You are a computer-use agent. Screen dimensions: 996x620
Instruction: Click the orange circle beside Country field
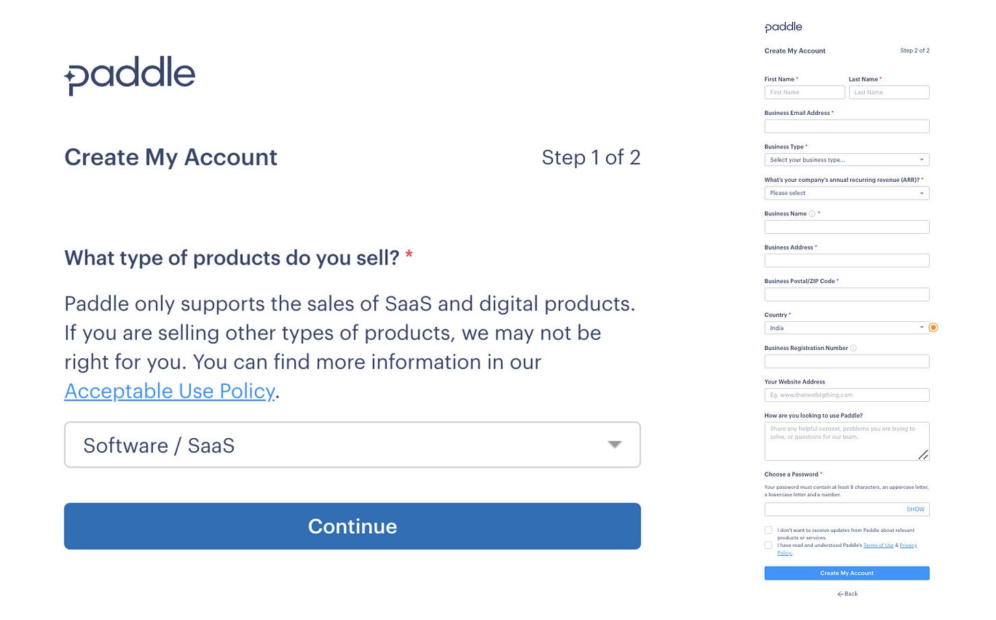pos(933,328)
